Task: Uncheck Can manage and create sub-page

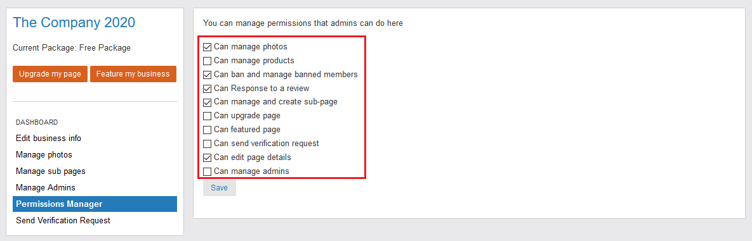Action: [x=207, y=102]
